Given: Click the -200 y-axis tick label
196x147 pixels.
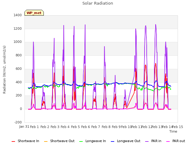Looking at the screenshot, I should 18,122.
